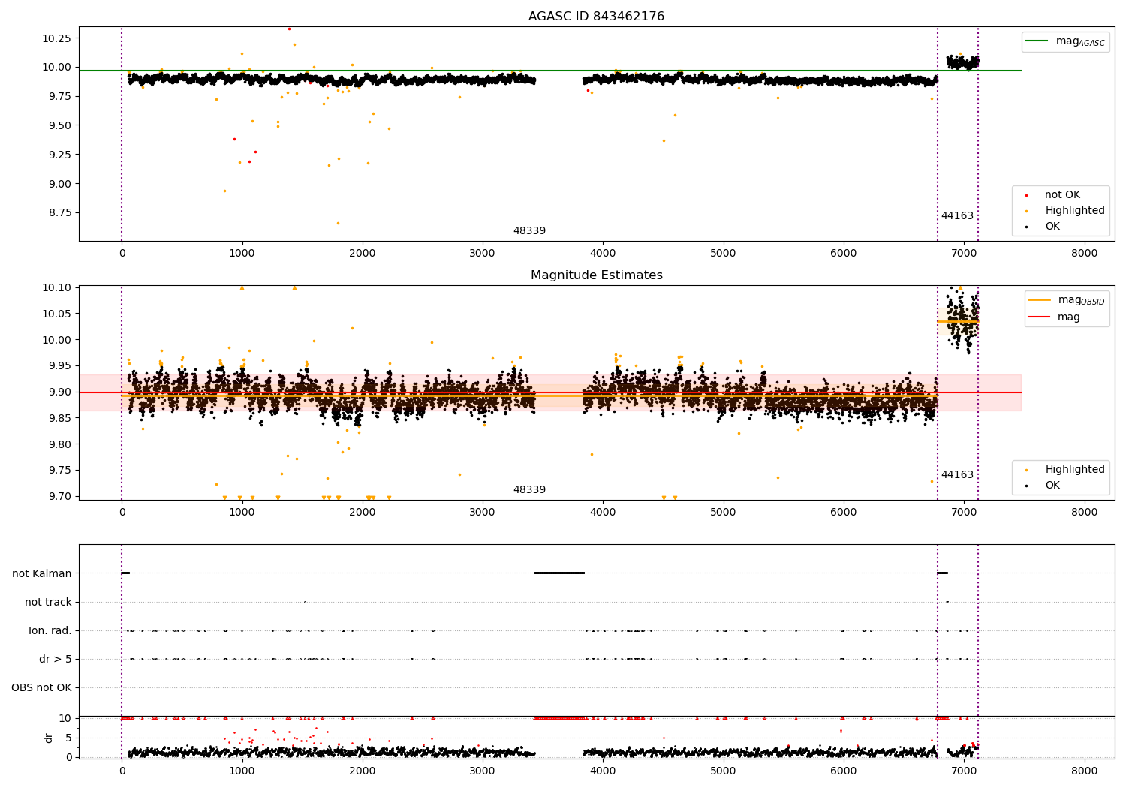Viewport: 1126px width, 788px height.
Task: Click the '9.80' y-tick in middle plot
Action: [60, 444]
